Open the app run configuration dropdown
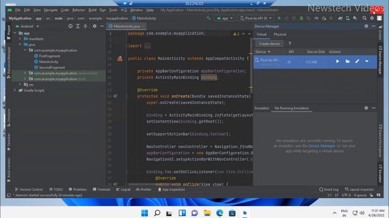Viewport: 389px width, 218px height. pyautogui.click(x=224, y=18)
